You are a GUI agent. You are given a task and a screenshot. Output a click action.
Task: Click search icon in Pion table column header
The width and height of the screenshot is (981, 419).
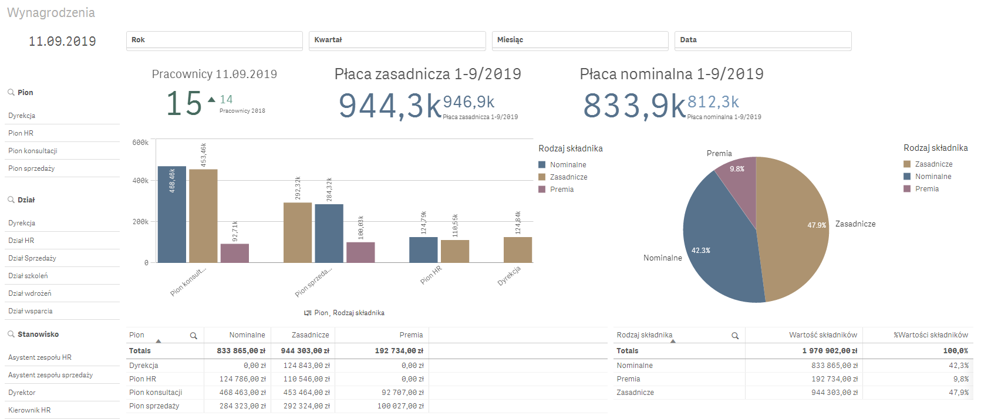coord(193,336)
